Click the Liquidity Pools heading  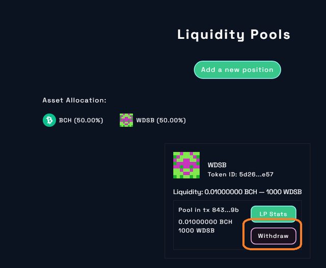234,35
